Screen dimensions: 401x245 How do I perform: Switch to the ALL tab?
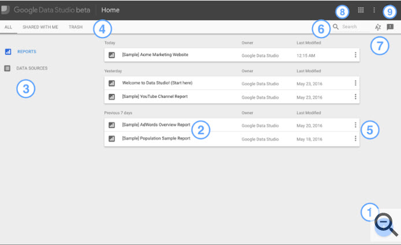tap(8, 27)
